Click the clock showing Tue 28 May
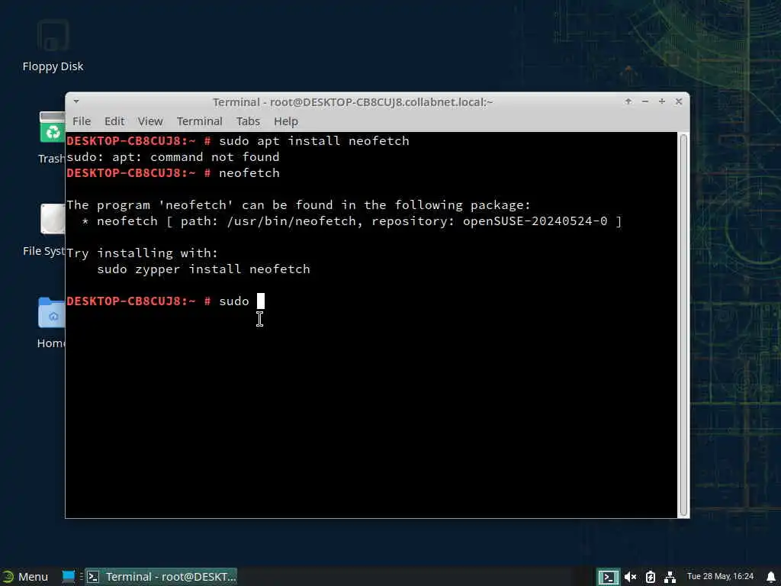Image resolution: width=781 pixels, height=586 pixels. point(720,577)
